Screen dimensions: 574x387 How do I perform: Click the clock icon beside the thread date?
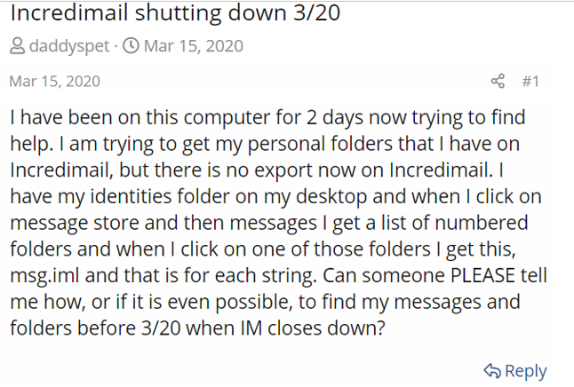click(131, 46)
